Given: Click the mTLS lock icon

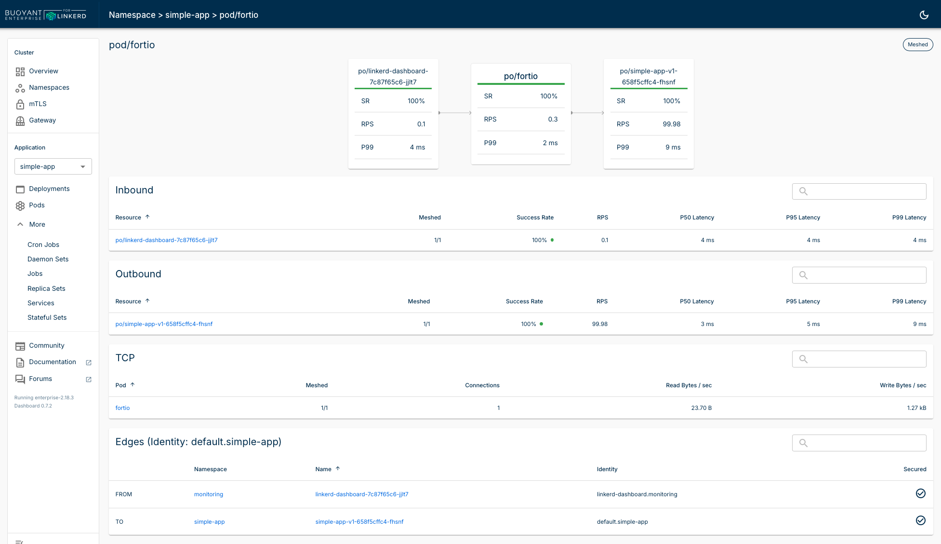Looking at the screenshot, I should coord(20,104).
